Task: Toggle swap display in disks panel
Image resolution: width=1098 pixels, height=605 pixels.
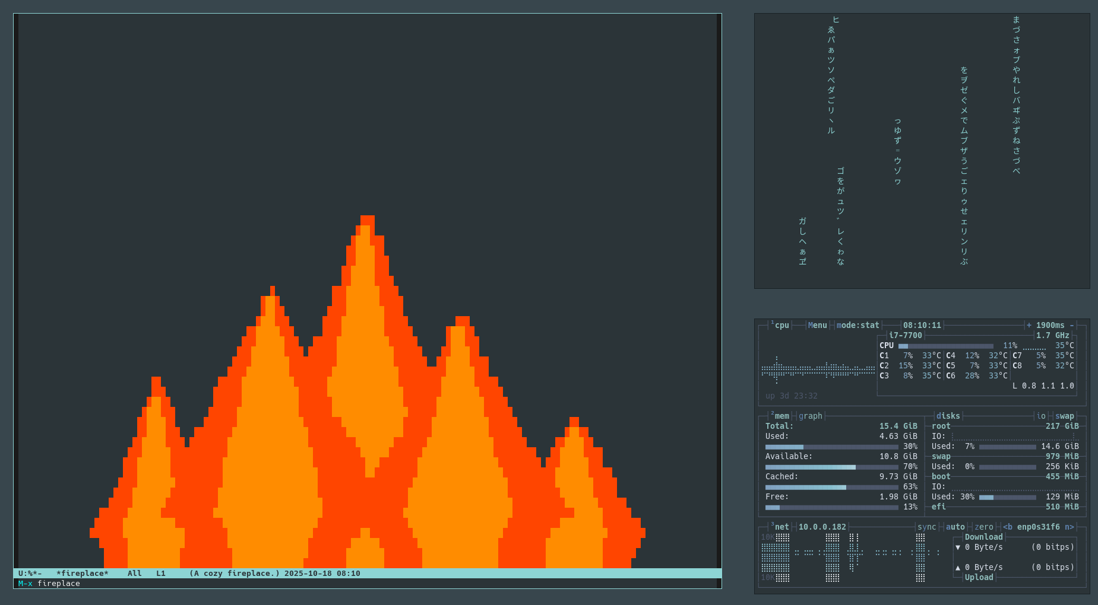Action: click(1064, 416)
